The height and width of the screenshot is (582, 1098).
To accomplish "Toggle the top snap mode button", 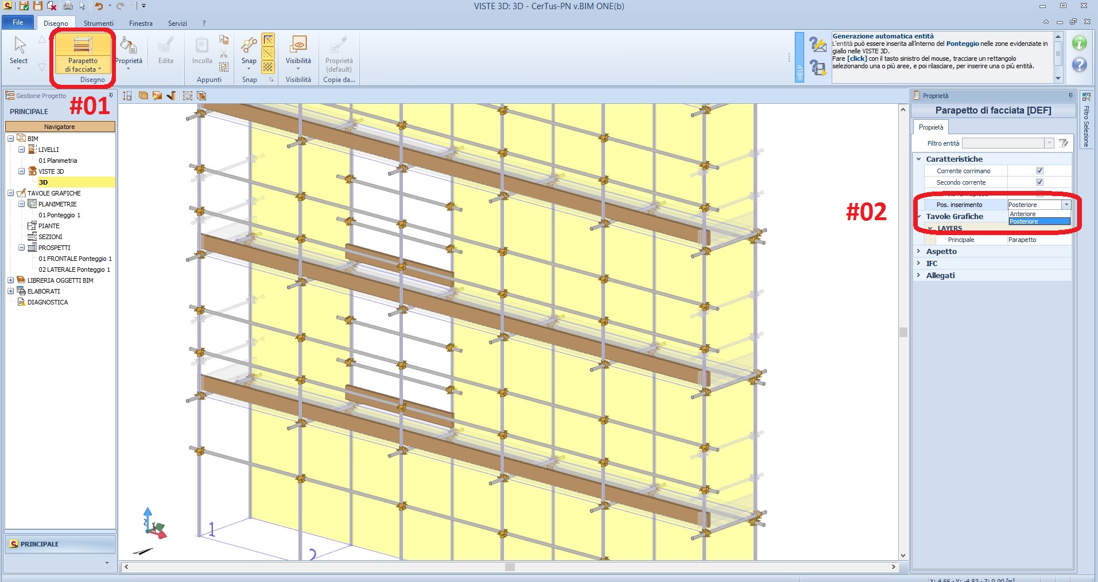I will click(x=268, y=40).
